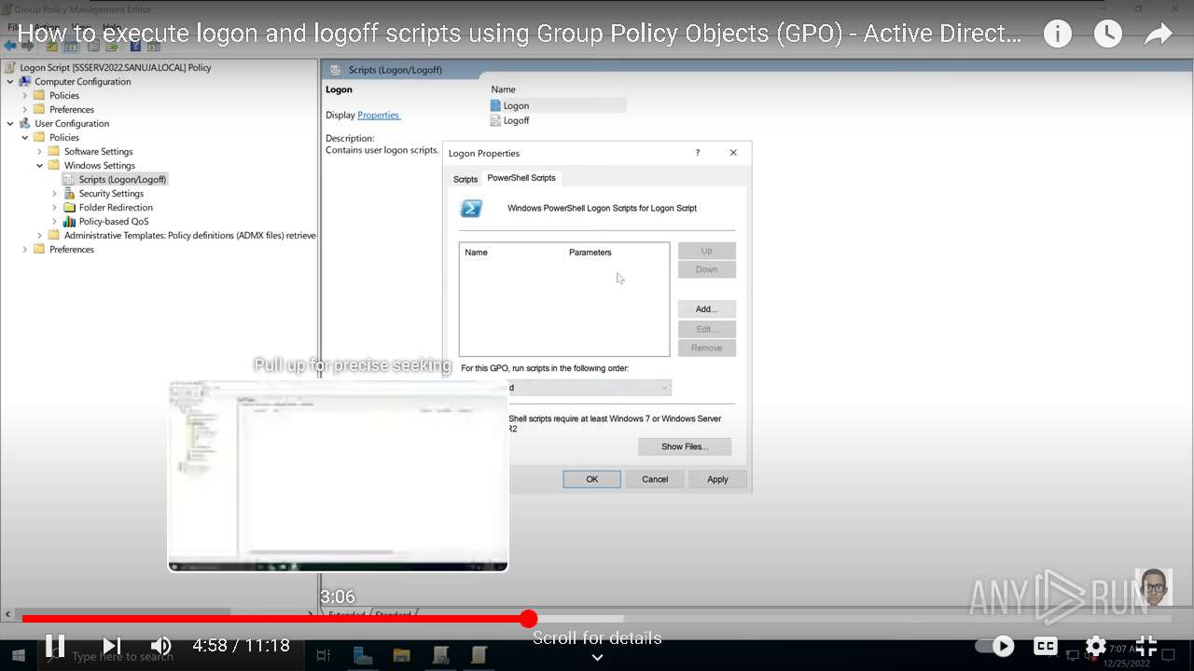The width and height of the screenshot is (1194, 671).
Task: Expand Preferences under Computer Configuration
Action: coord(25,110)
